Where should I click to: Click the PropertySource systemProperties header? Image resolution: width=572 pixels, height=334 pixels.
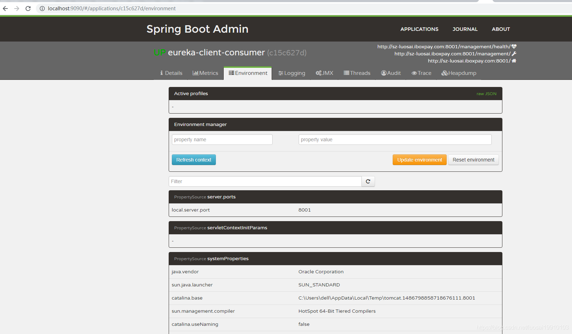336,259
